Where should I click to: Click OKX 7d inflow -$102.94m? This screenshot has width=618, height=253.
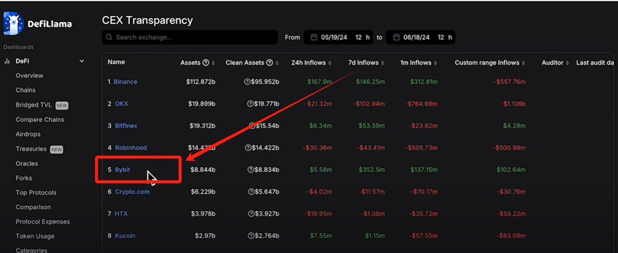click(x=369, y=104)
